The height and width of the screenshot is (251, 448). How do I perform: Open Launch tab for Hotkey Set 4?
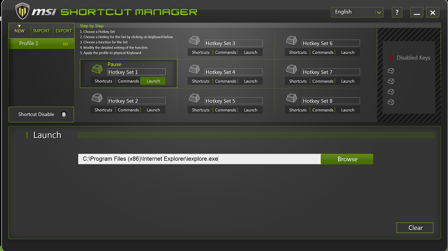(x=251, y=81)
